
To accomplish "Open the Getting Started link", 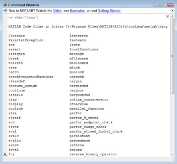I will [x=109, y=11].
